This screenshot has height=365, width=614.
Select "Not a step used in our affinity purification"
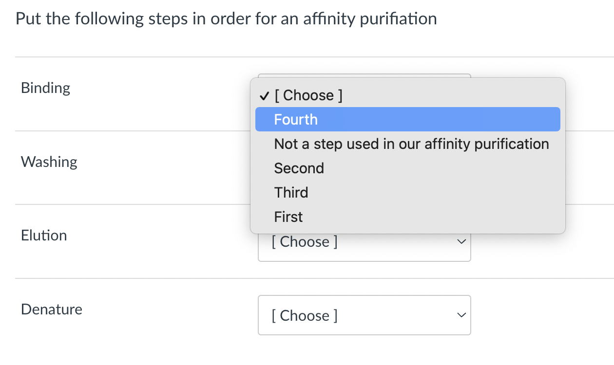point(411,144)
